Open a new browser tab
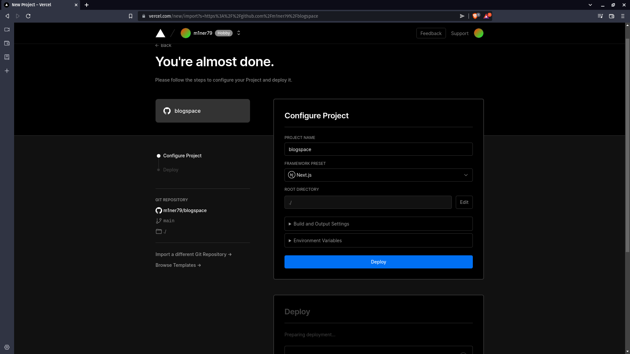The image size is (630, 354). (x=87, y=5)
